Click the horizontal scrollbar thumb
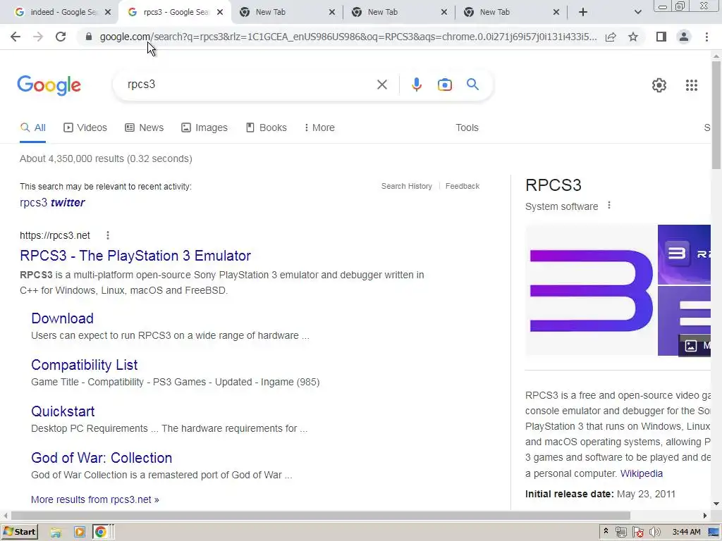This screenshot has height=541, width=722. 321,516
